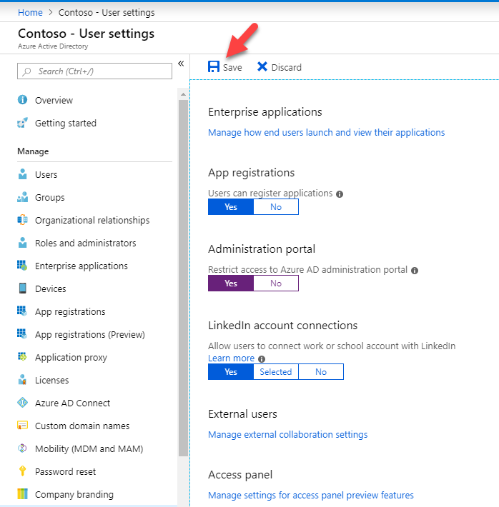
Task: Set Users can register applications to Yes
Action: click(x=231, y=206)
